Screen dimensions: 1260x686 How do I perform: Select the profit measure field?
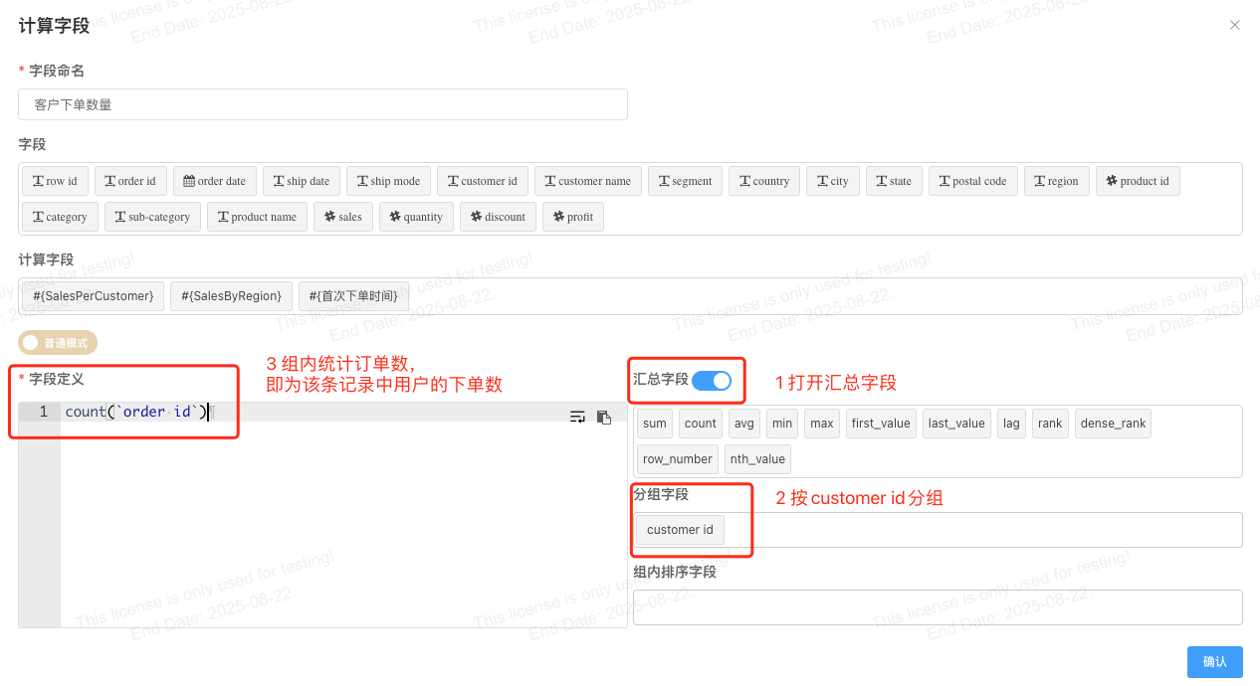(x=573, y=217)
